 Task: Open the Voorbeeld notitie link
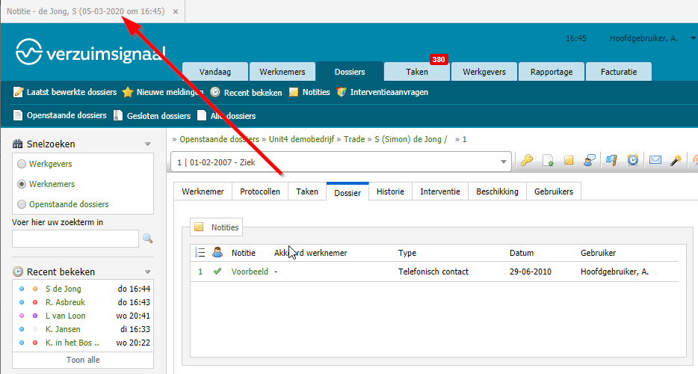tap(250, 272)
